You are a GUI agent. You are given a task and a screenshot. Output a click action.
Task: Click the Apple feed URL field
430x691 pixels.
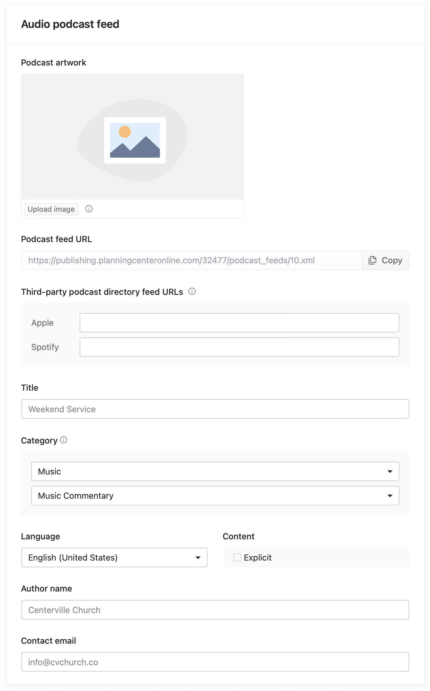239,323
